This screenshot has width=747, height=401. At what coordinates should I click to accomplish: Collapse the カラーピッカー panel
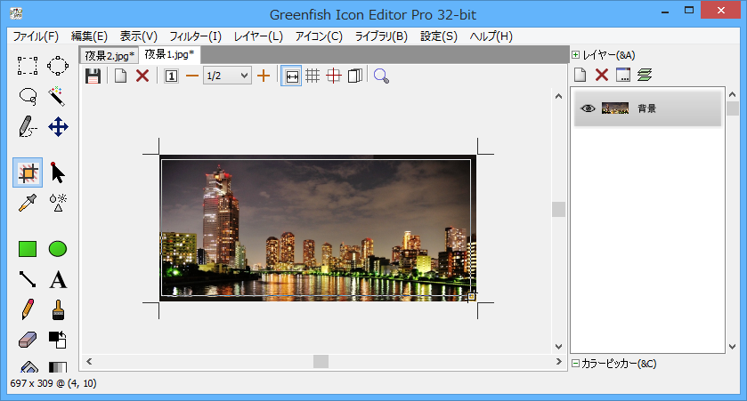point(576,364)
